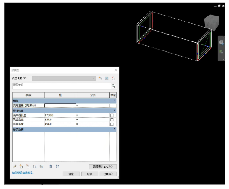
Task: Expand the 标识数据 parameter group
Action: coord(114,129)
